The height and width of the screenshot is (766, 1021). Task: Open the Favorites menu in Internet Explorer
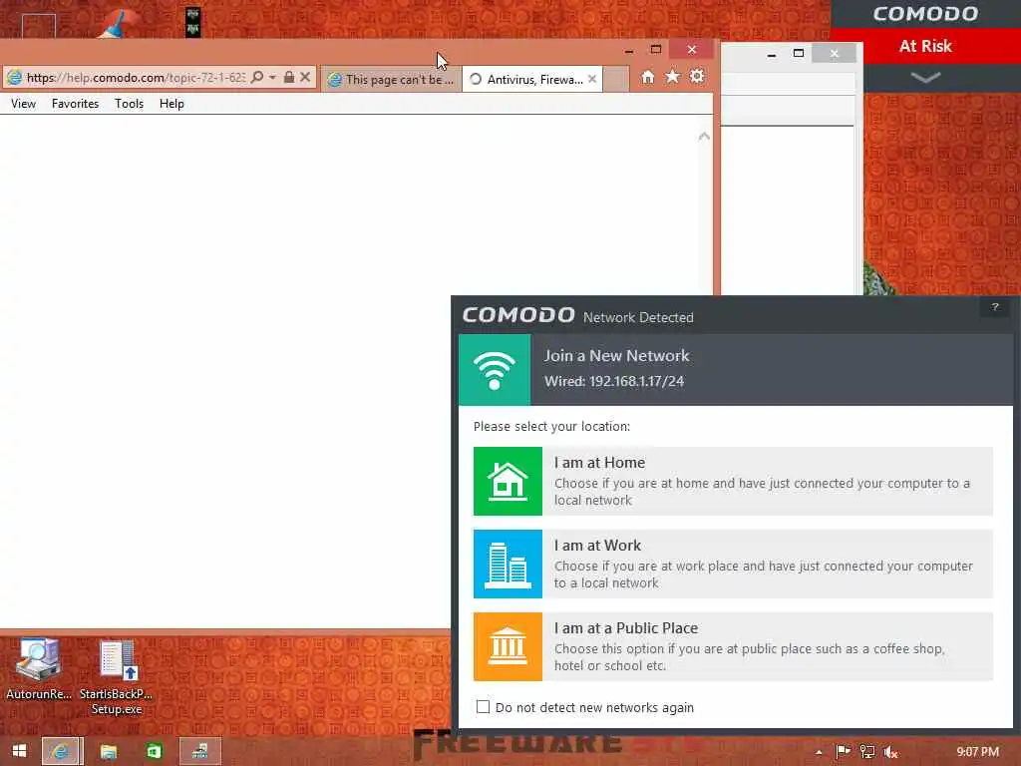[75, 104]
